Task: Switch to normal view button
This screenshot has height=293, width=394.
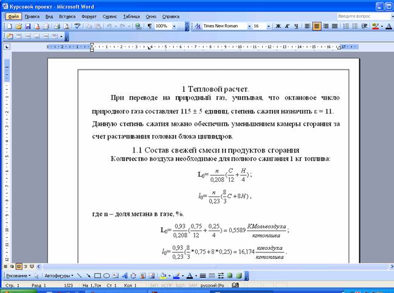Action: pos(5,266)
